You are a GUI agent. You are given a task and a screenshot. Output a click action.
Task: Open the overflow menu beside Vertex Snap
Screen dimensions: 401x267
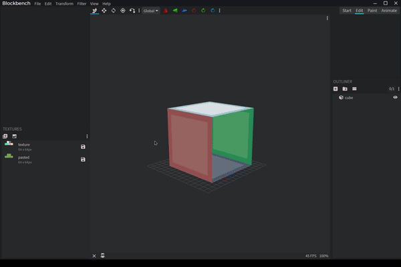[139, 11]
